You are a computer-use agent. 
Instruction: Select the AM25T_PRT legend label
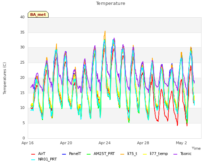click(104, 154)
